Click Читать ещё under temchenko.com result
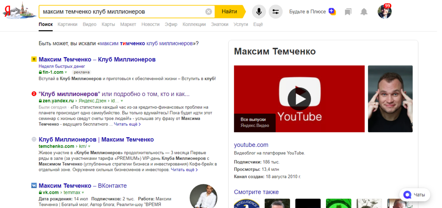The image size is (442, 208). tap(185, 170)
